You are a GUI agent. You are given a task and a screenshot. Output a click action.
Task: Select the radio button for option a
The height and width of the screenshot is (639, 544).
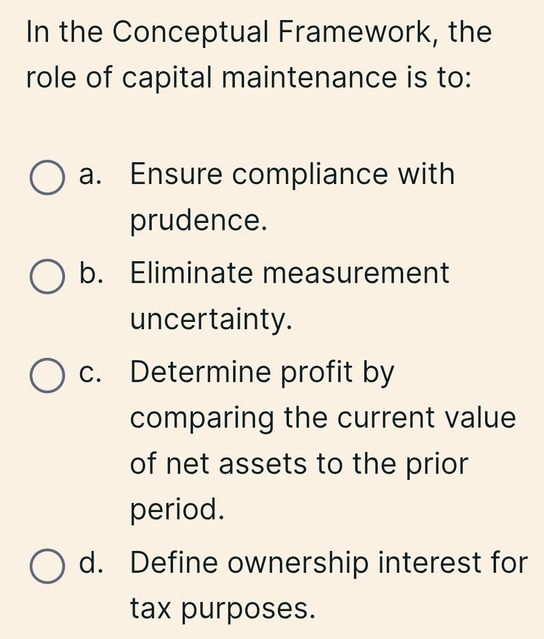47,179
